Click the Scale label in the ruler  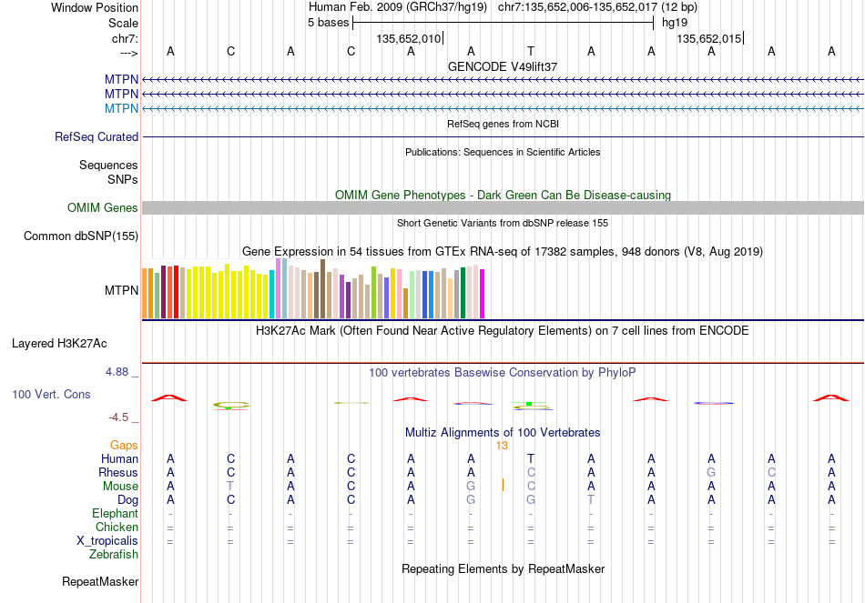(x=123, y=23)
